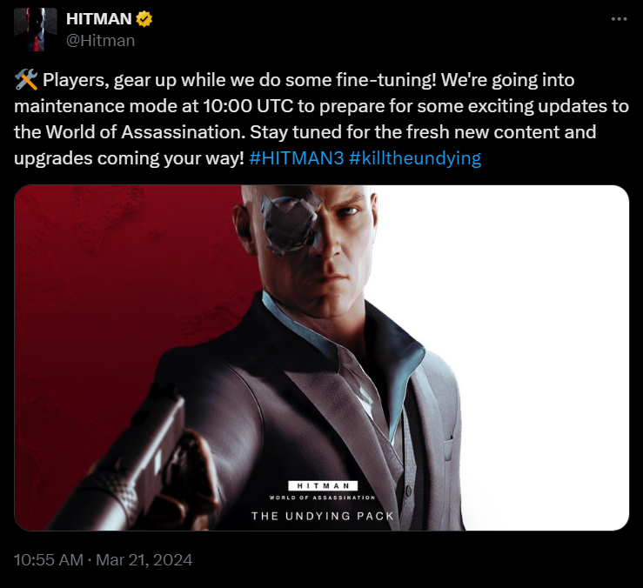Click World of Assassination subtitle in image
643x588 pixels.
(322, 498)
